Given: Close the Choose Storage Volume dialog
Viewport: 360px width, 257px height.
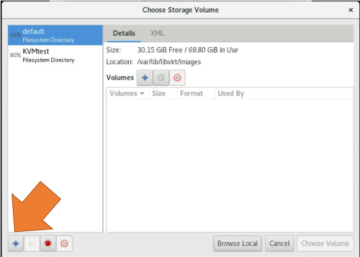Looking at the screenshot, I should pos(351,10).
